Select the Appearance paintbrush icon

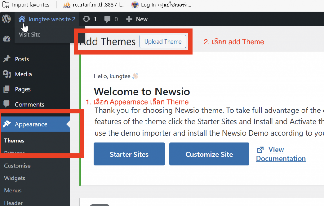7,124
